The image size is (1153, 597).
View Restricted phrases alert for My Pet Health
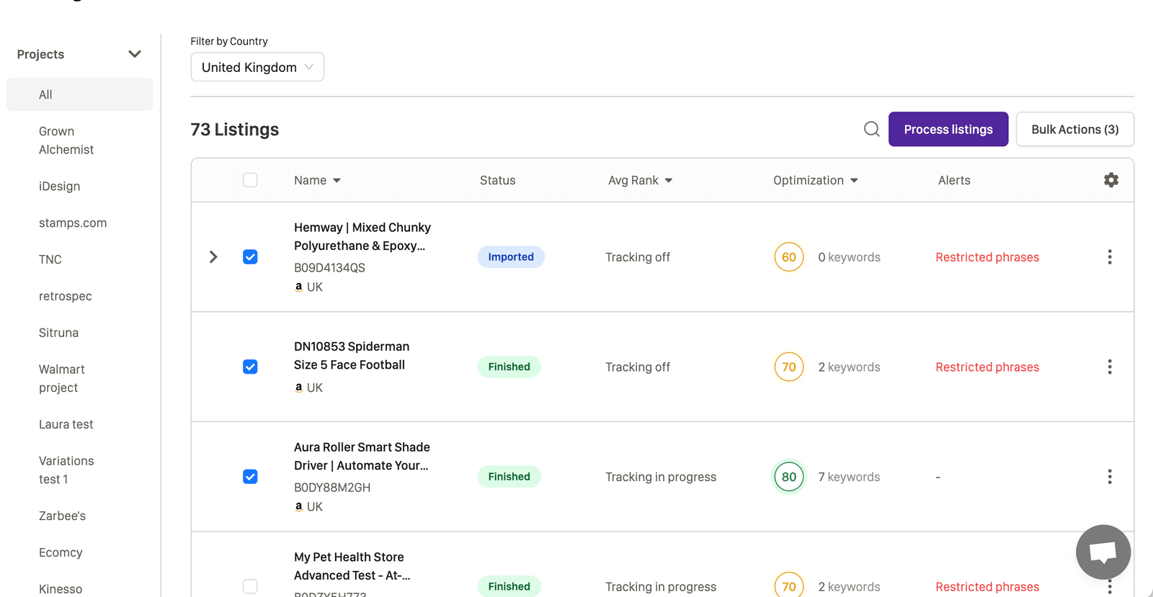987,586
